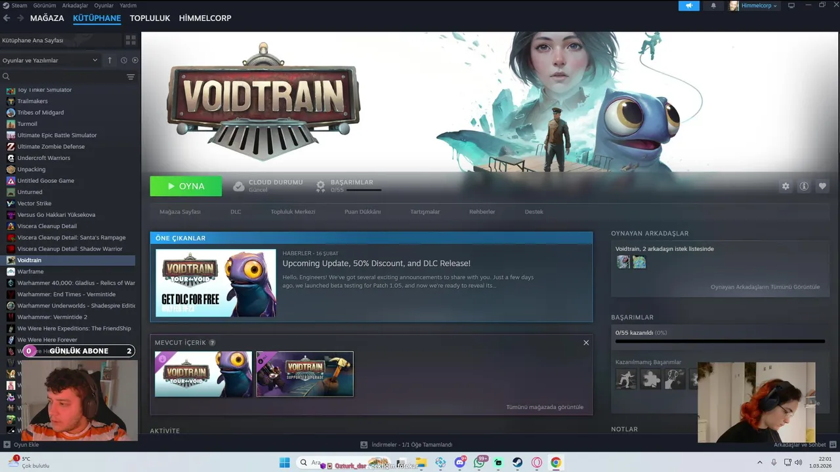Switch library to grid collections view
Screen dimensions: 840x472
131,40
